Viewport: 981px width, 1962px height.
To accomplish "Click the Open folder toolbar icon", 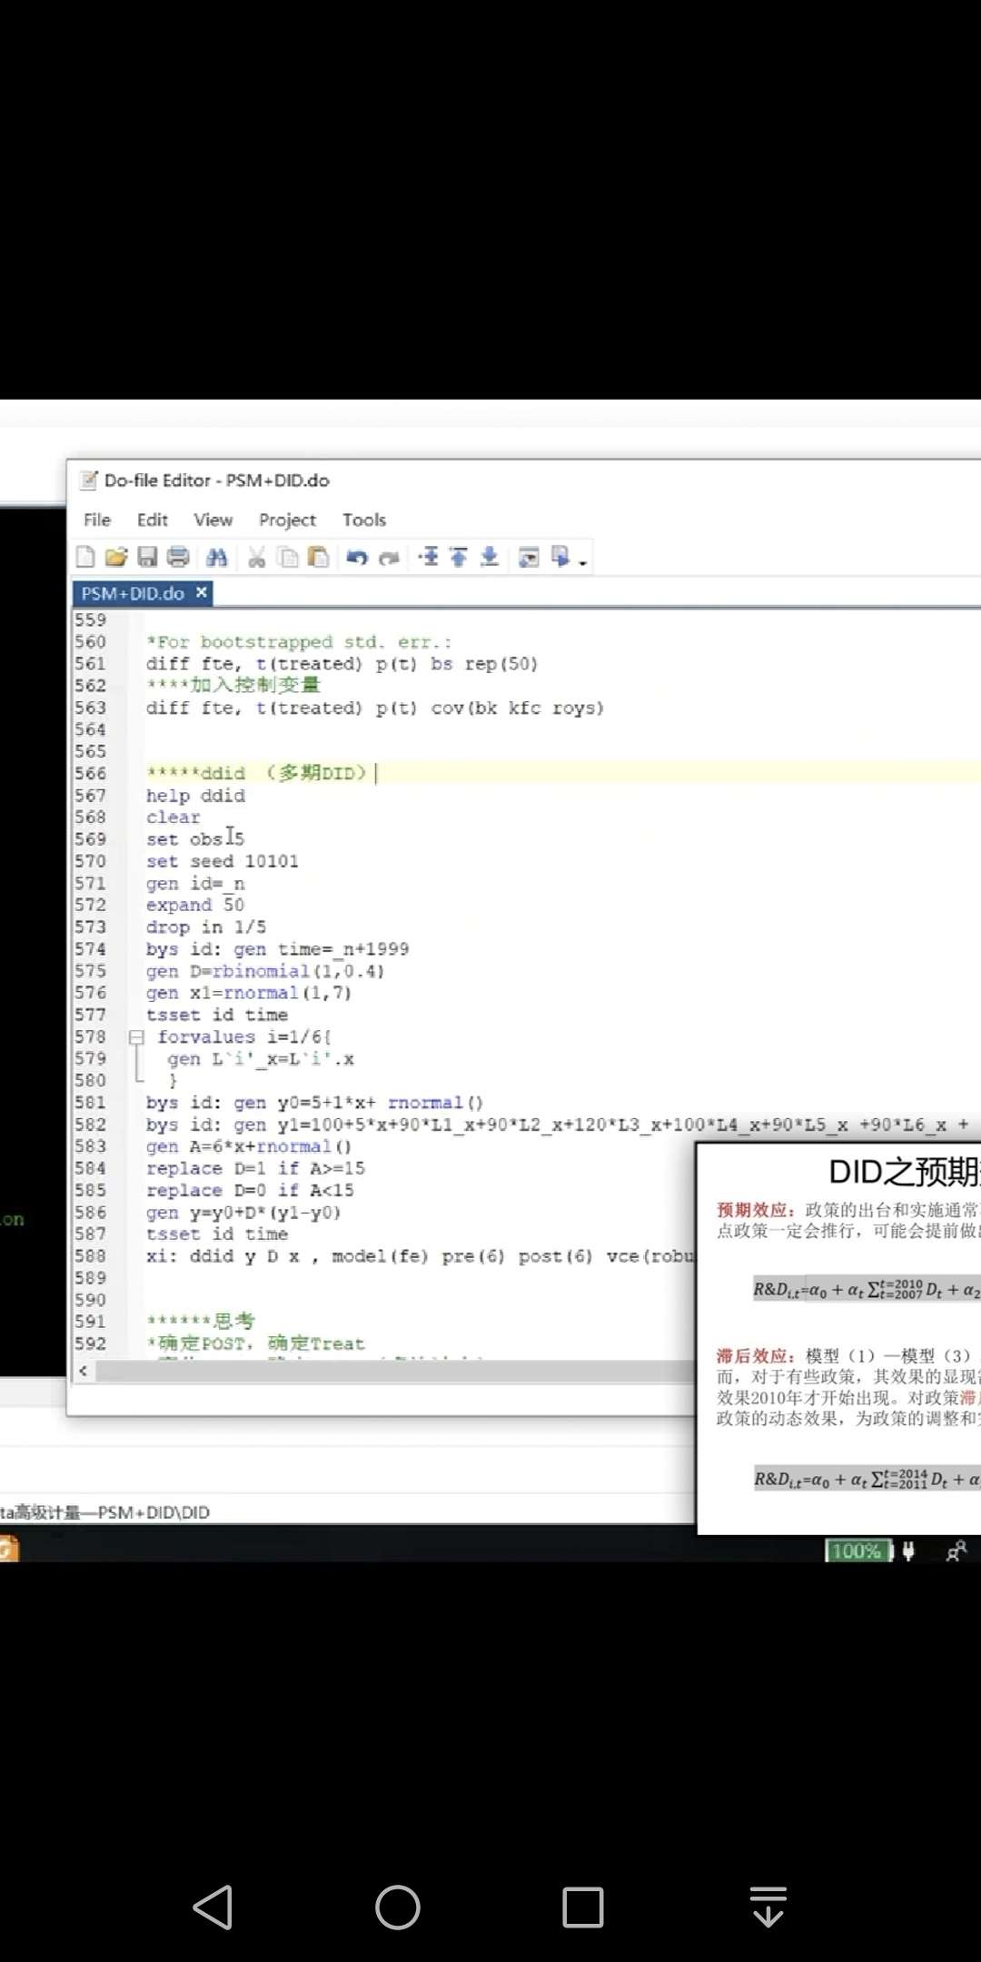I will tap(116, 557).
